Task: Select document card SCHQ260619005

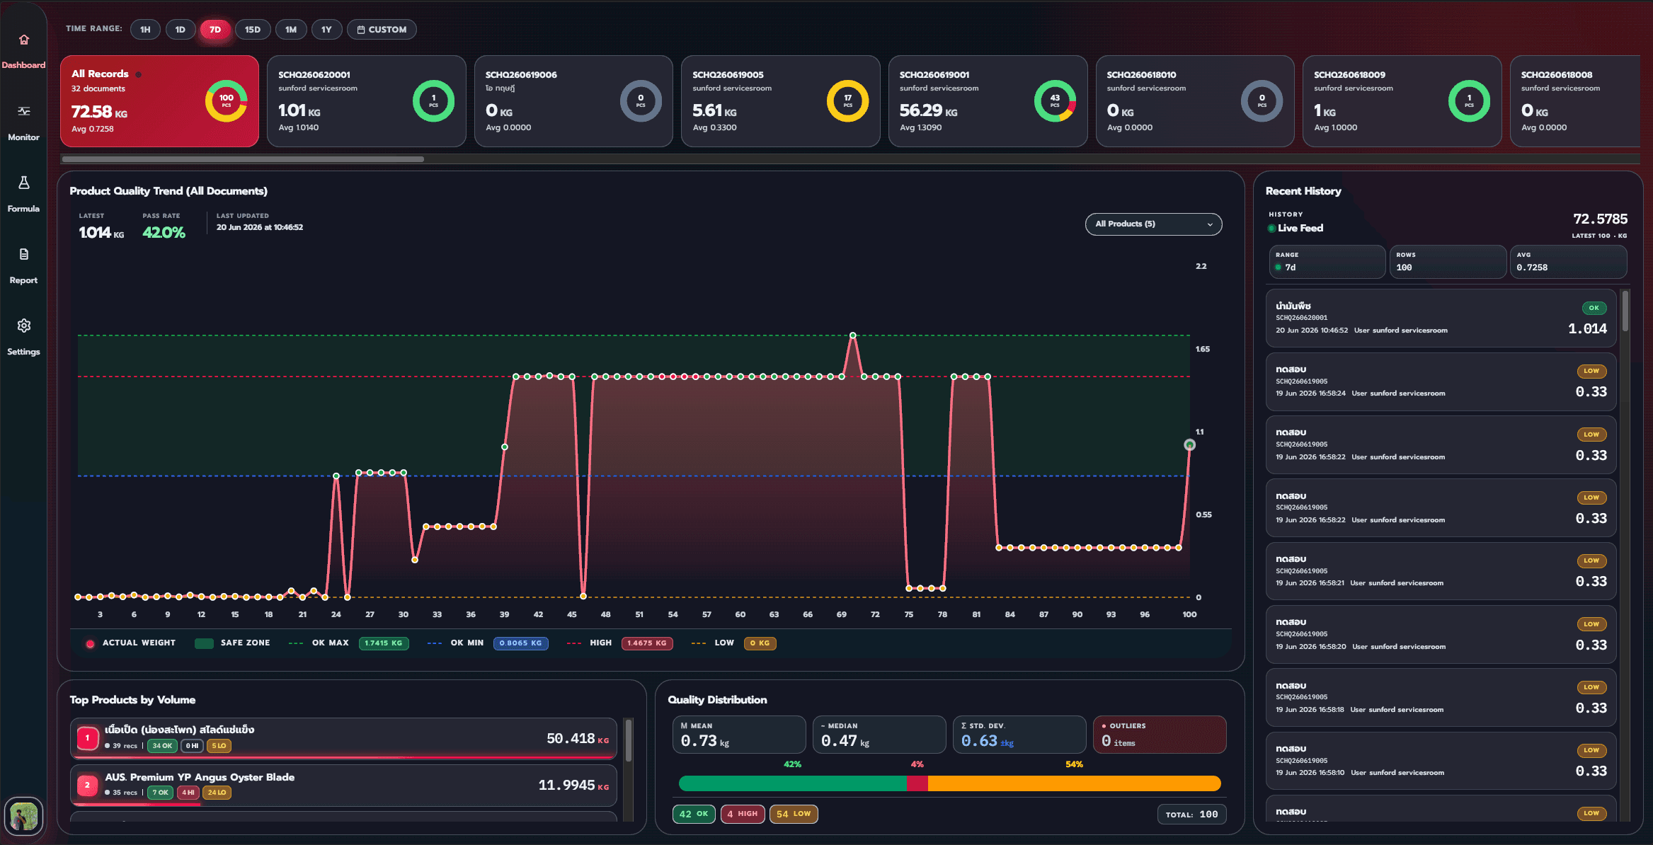Action: (780, 101)
